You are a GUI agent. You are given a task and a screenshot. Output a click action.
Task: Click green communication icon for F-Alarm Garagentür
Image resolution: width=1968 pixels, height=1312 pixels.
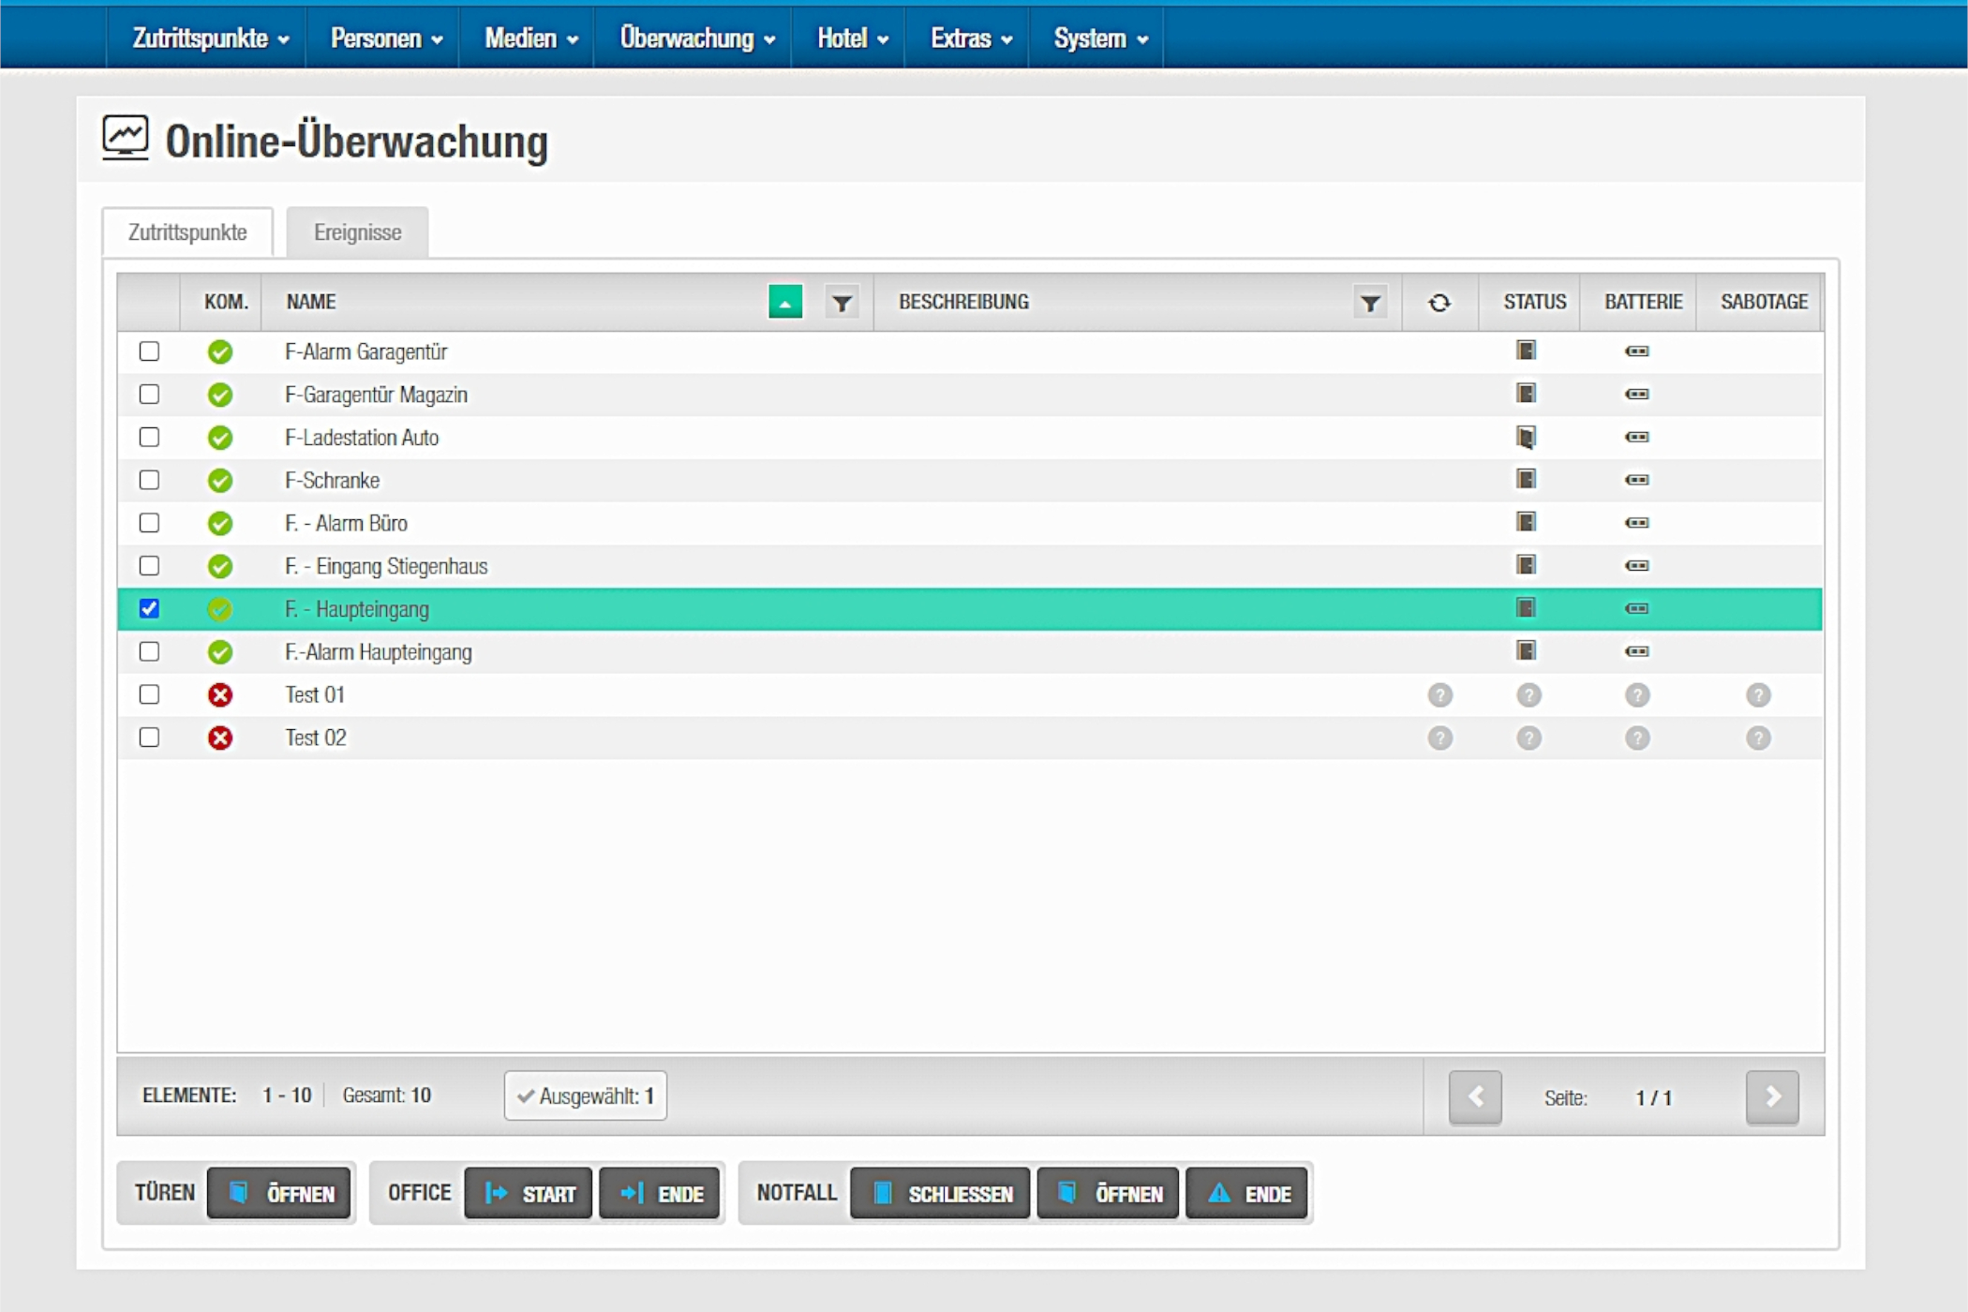[x=220, y=351]
